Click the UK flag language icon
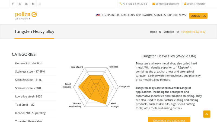 tap(98, 15)
